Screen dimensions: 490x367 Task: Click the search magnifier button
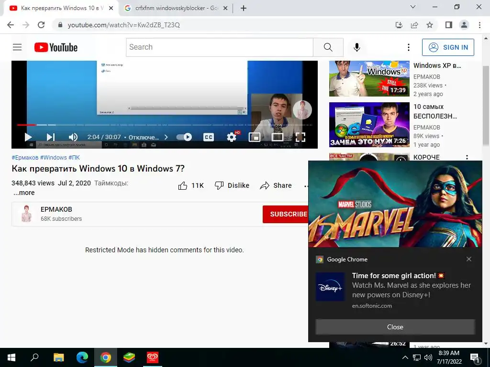[x=328, y=47]
